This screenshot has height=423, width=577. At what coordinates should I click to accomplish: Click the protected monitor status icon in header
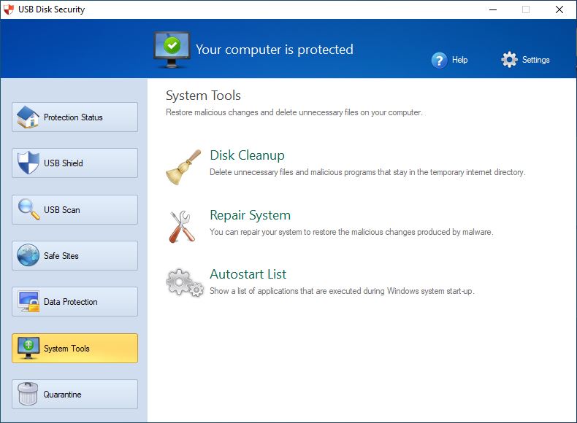172,50
